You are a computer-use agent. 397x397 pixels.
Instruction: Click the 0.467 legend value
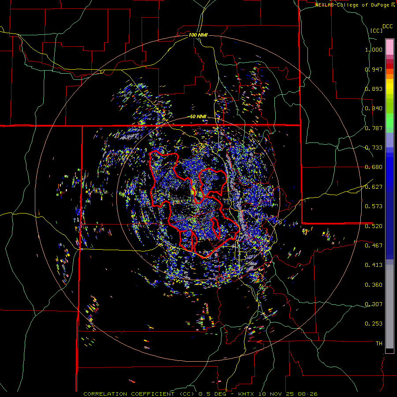tap(374, 246)
